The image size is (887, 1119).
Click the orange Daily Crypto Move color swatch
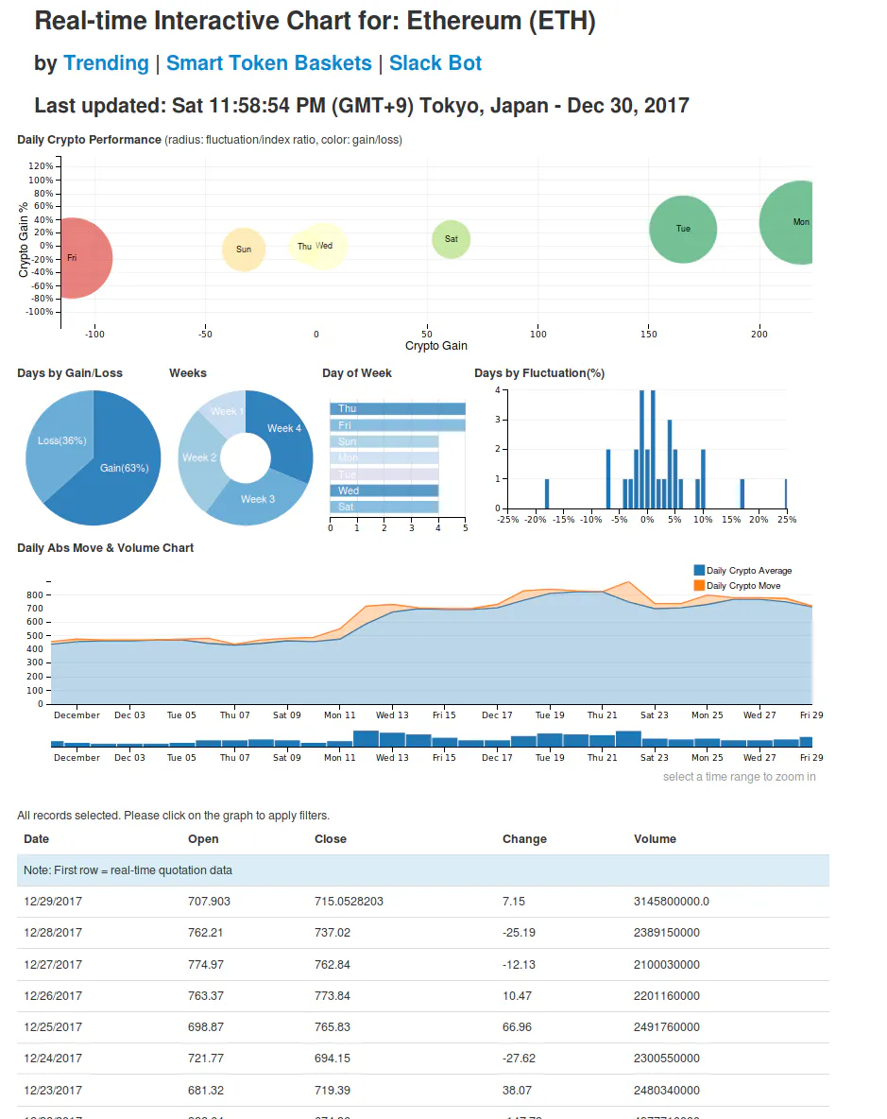699,585
